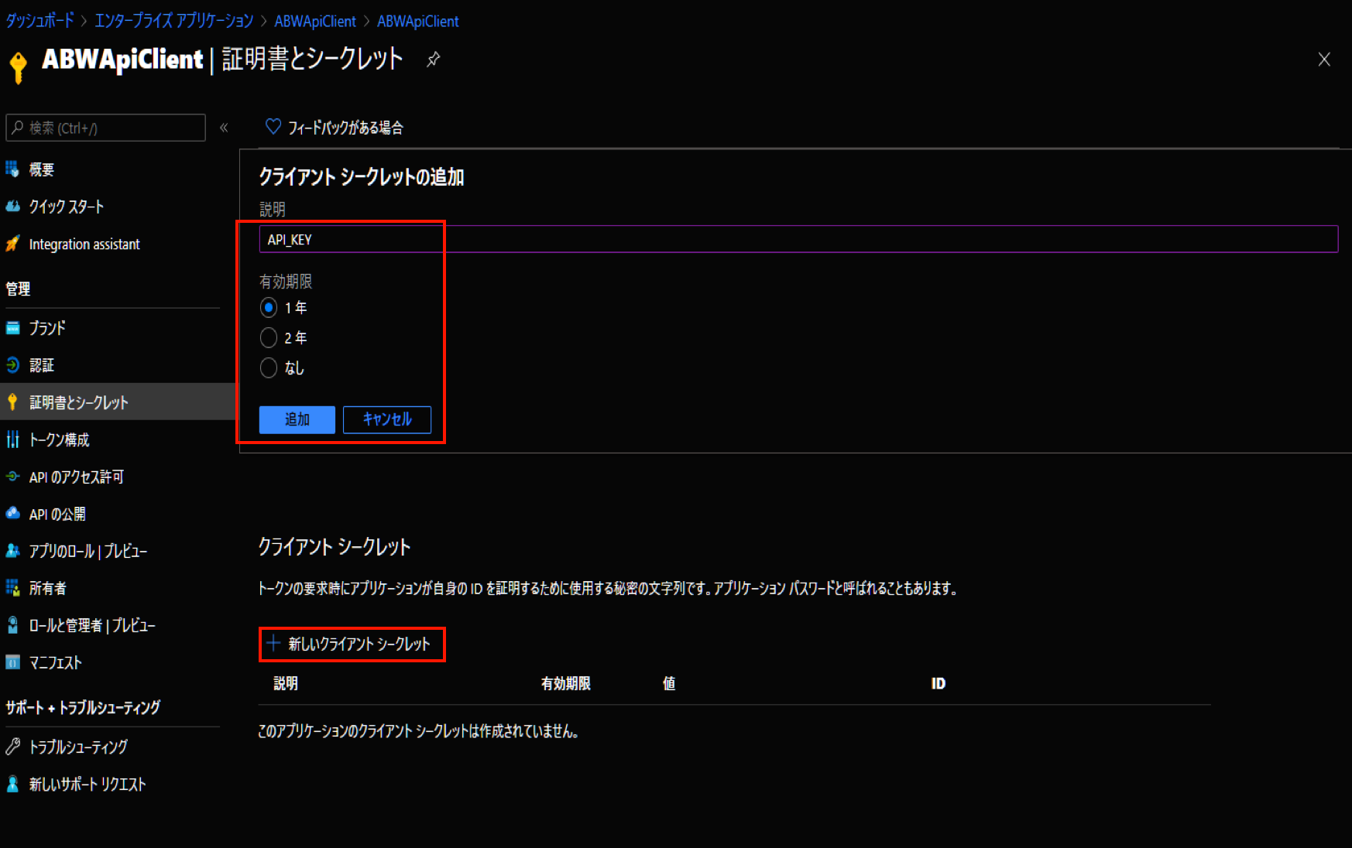Select the なし expiry radio button
Image resolution: width=1352 pixels, height=848 pixels.
269,368
